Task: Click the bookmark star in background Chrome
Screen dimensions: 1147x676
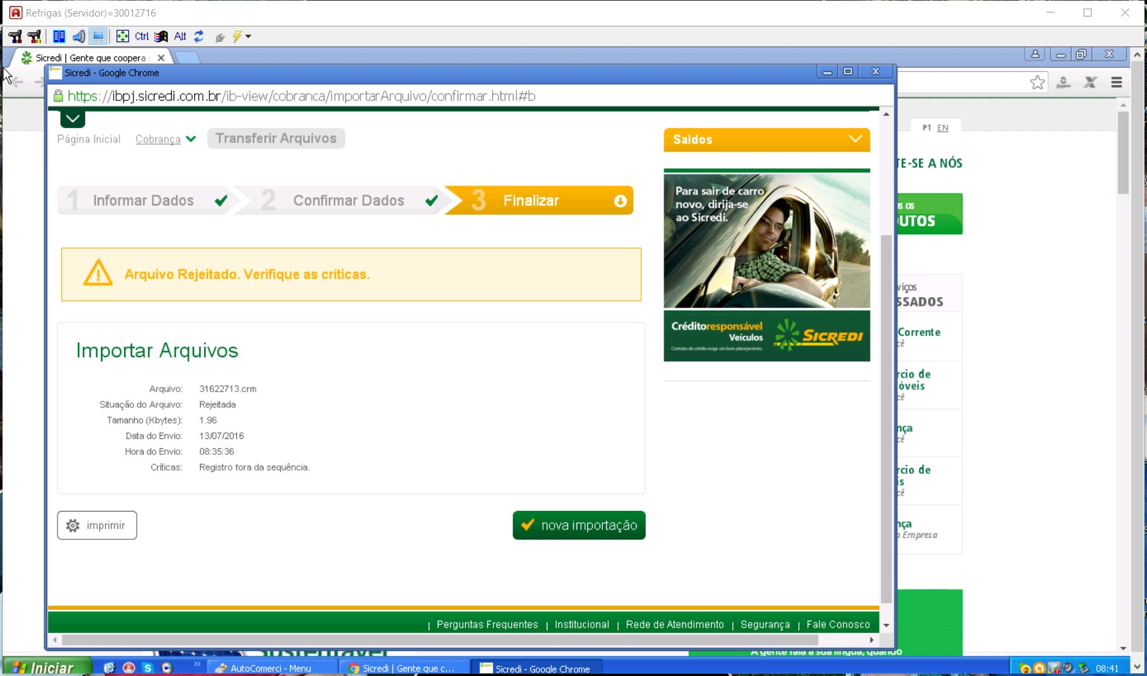Action: (x=1037, y=83)
